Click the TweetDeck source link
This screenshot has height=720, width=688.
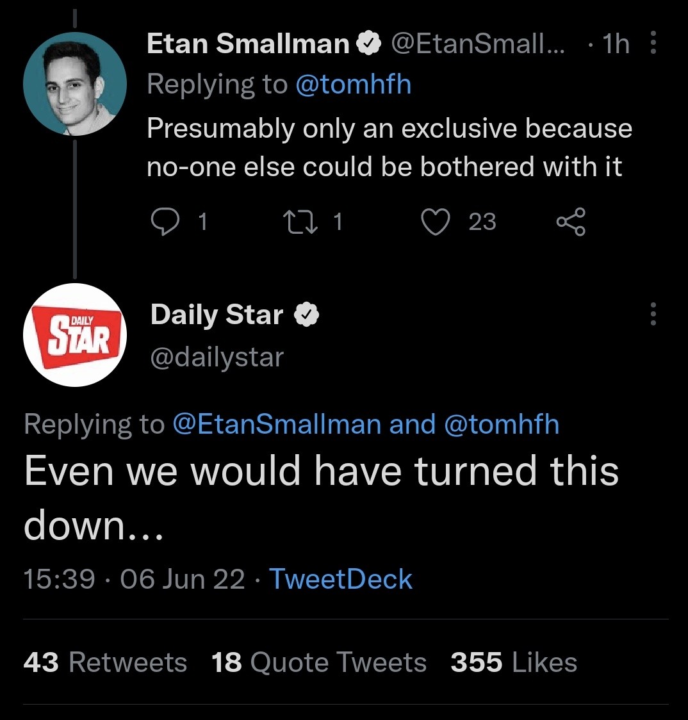click(x=340, y=578)
